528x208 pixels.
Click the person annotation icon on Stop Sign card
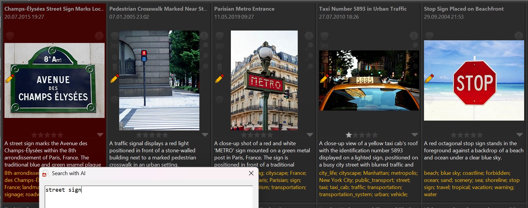click(x=519, y=36)
